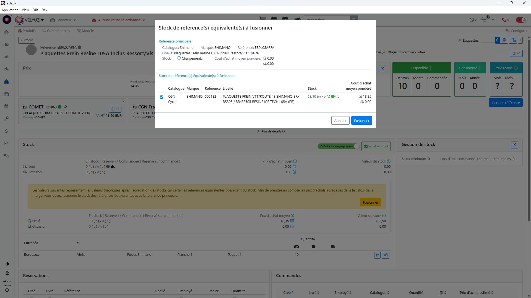Click the blue Fusionner button
The image size is (531, 298).
click(x=361, y=121)
